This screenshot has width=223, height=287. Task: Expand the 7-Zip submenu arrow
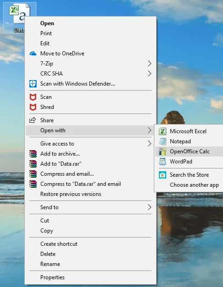150,64
